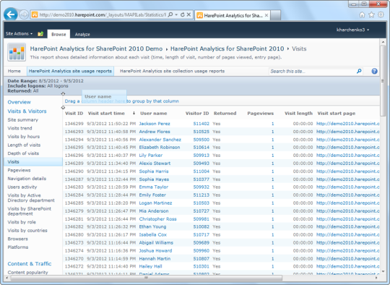Open user Alexander Sanchez
390x285 pixels.
coord(160,140)
